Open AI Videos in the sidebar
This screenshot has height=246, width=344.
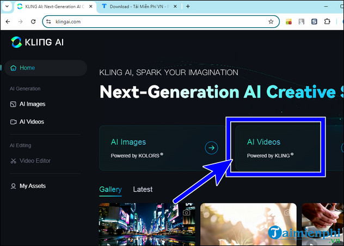pyautogui.click(x=27, y=121)
